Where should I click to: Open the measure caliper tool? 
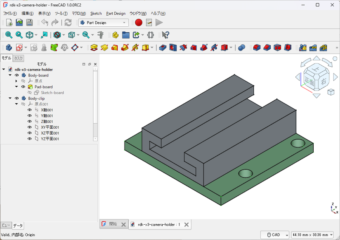101,35
